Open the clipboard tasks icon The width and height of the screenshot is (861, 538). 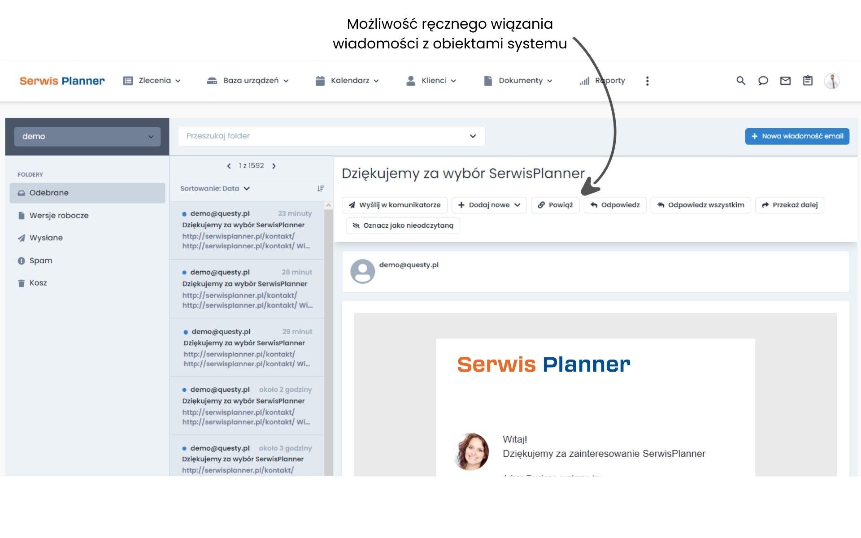coord(808,81)
